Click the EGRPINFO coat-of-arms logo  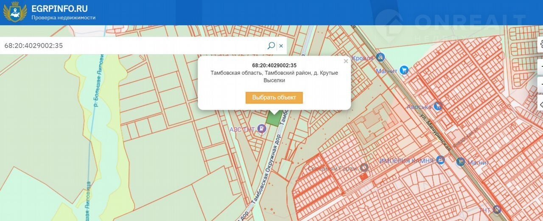pos(15,12)
